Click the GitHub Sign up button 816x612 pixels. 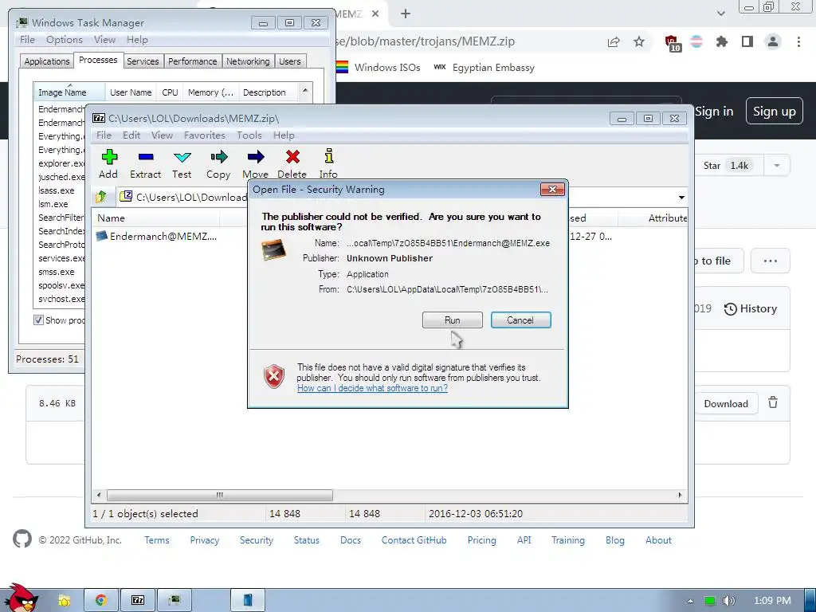click(x=774, y=112)
